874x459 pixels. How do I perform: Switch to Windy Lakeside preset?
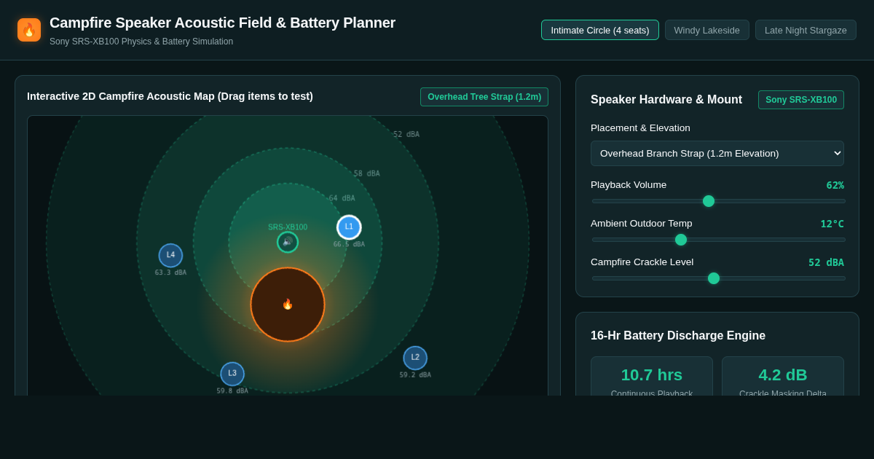pyautogui.click(x=707, y=30)
